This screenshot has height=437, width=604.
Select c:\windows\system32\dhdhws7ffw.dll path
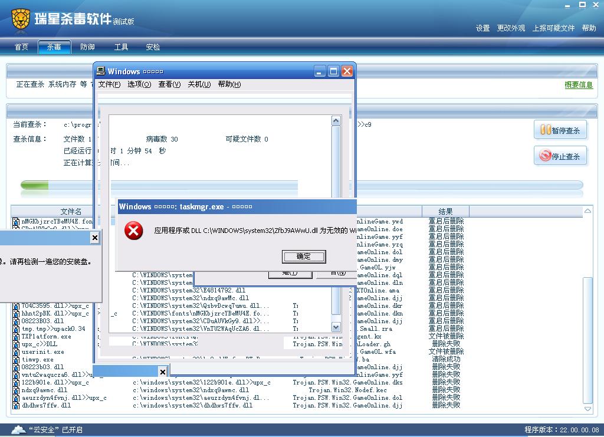tap(193, 405)
